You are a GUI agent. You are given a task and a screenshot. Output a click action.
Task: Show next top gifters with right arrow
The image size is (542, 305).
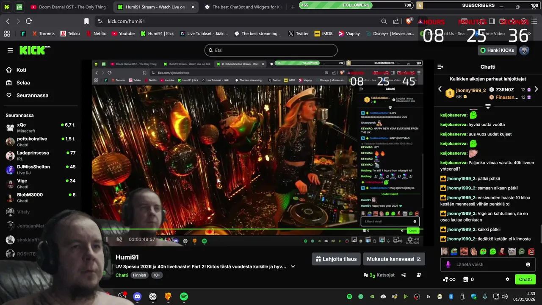click(x=536, y=89)
